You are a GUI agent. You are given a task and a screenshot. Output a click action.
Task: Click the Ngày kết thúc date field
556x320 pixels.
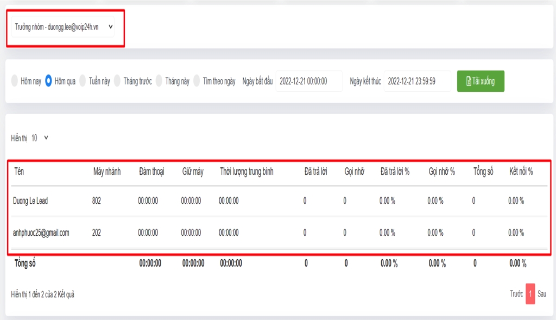[x=417, y=81]
